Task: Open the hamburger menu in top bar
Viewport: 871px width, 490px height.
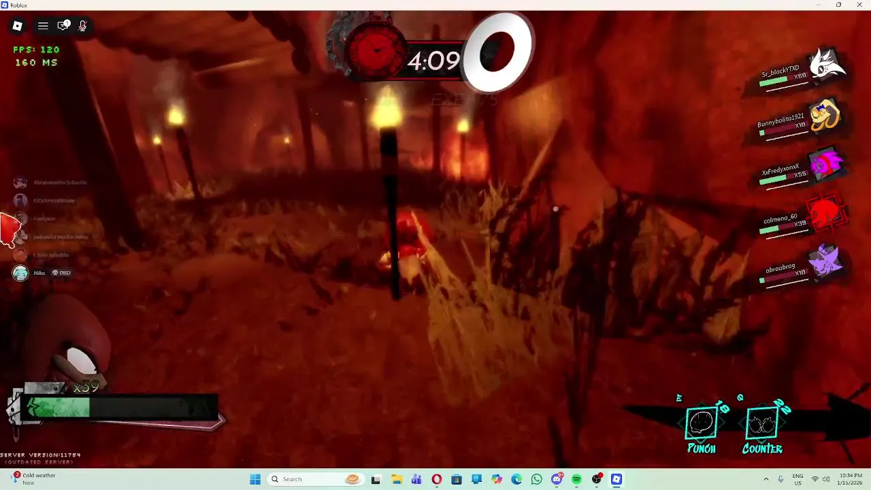Action: point(43,26)
